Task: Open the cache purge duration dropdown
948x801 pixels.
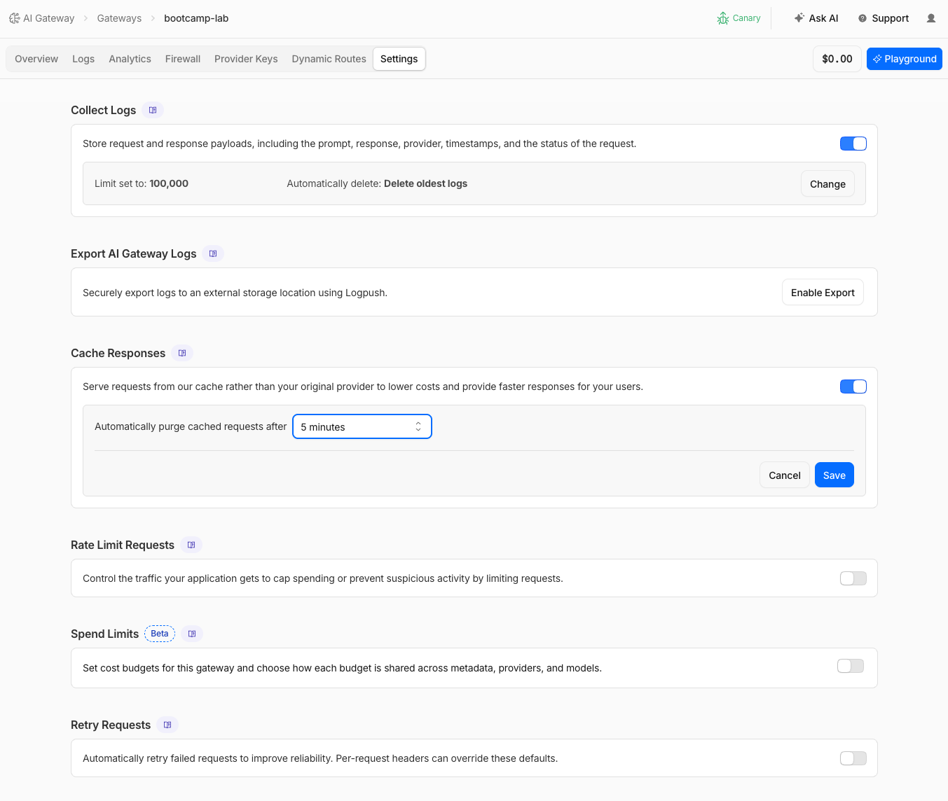Action: (362, 426)
